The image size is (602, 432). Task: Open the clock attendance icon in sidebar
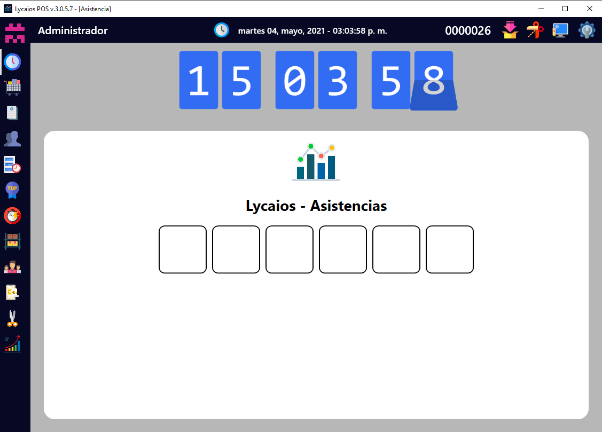click(12, 62)
